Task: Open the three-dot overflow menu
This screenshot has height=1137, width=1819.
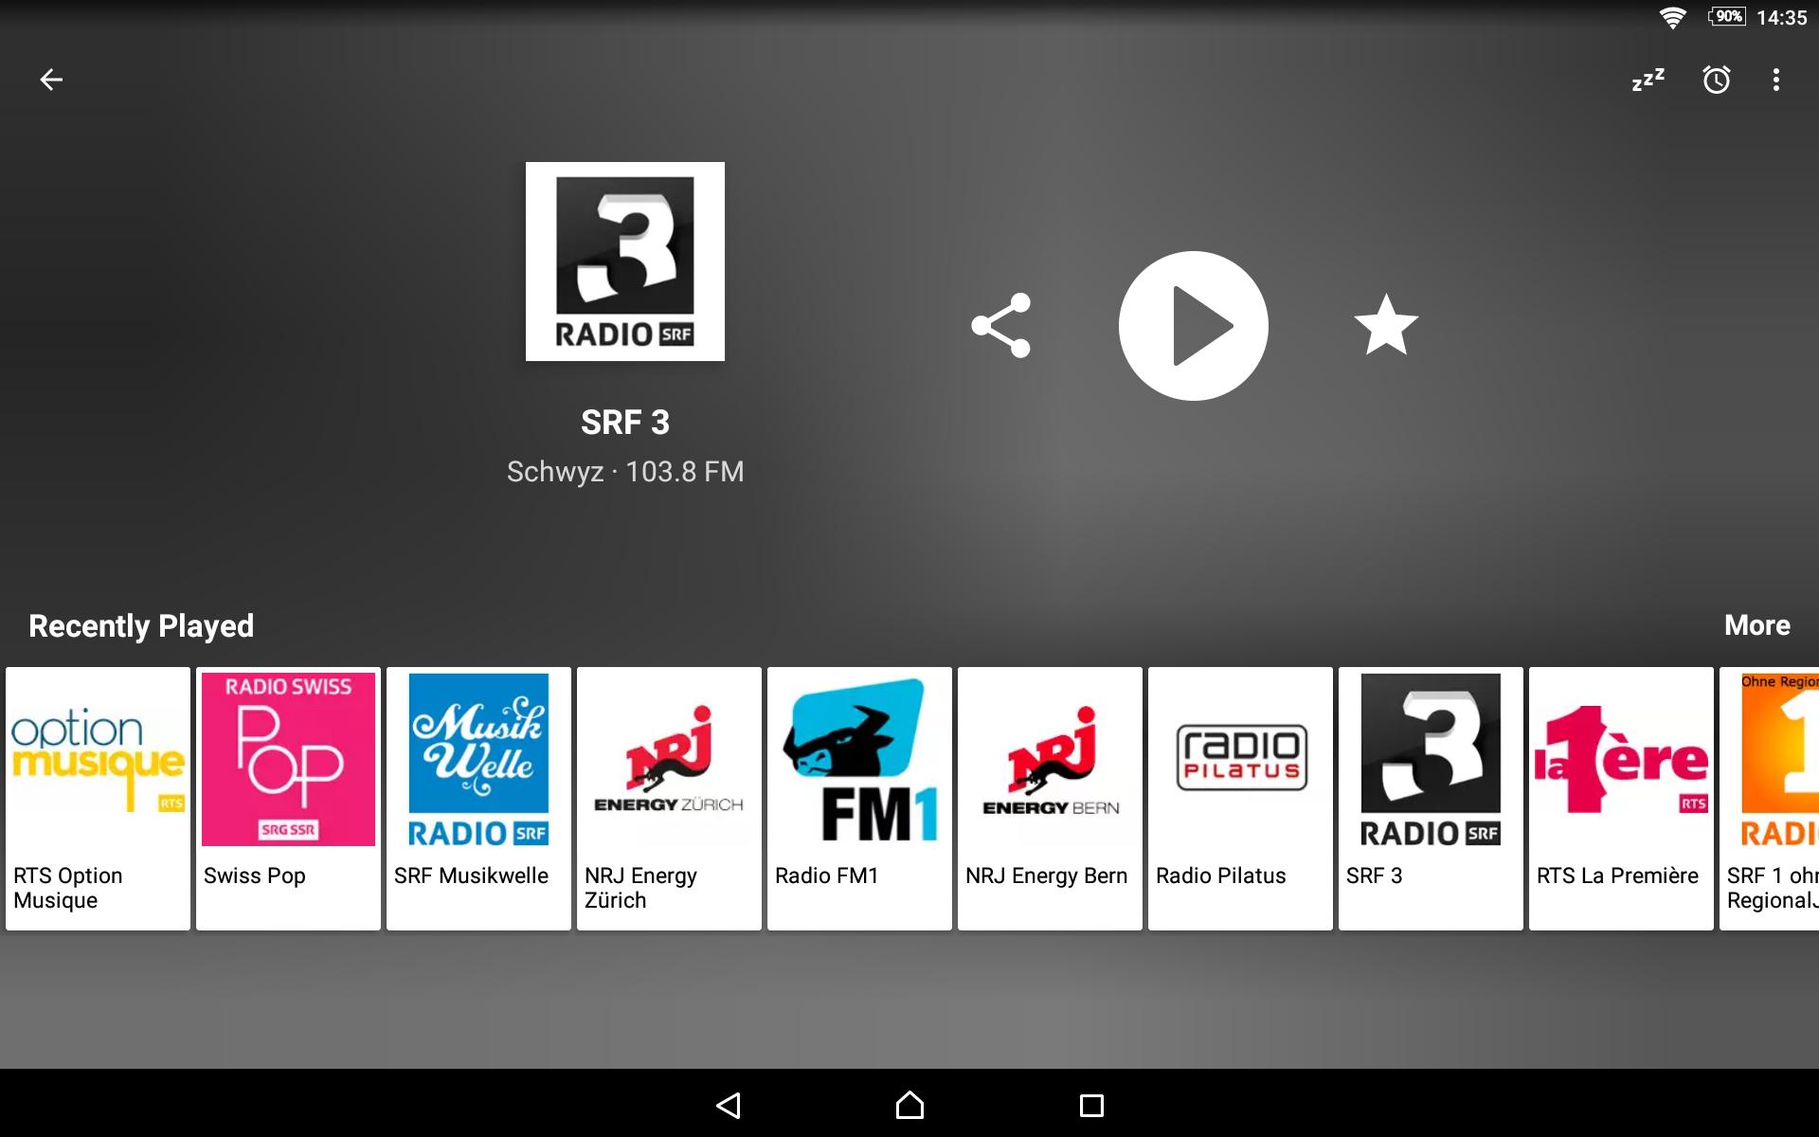Action: (x=1776, y=80)
